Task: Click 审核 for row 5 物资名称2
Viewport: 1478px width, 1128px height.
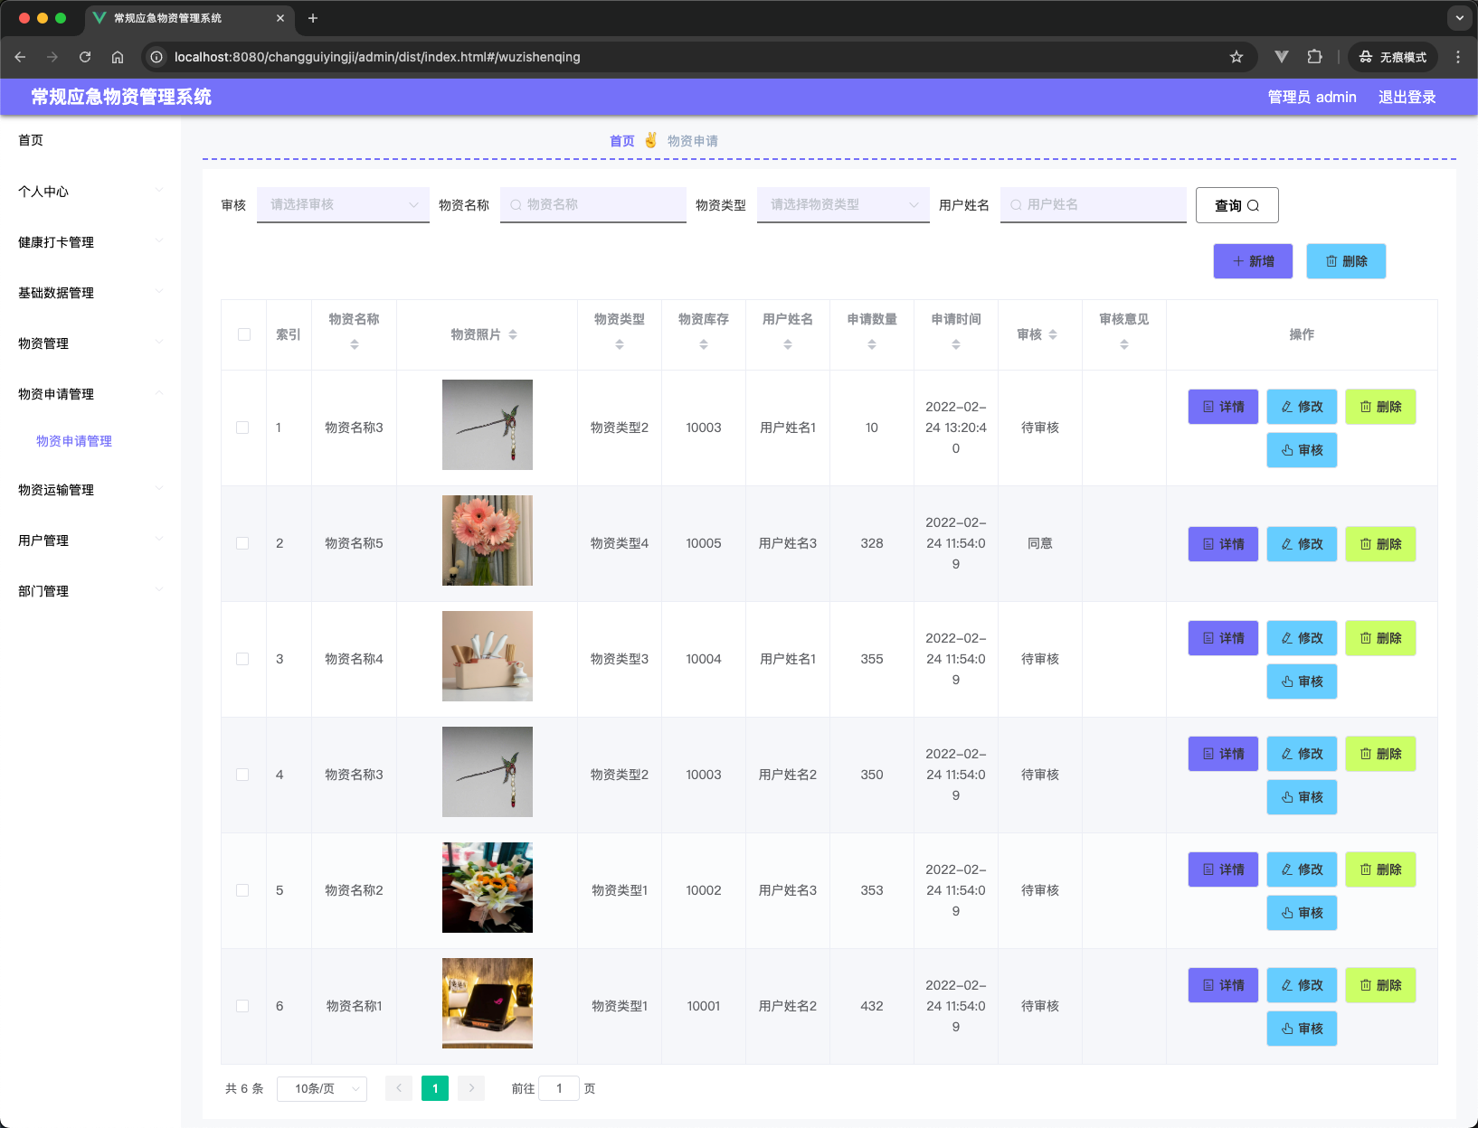Action: point(1302,913)
